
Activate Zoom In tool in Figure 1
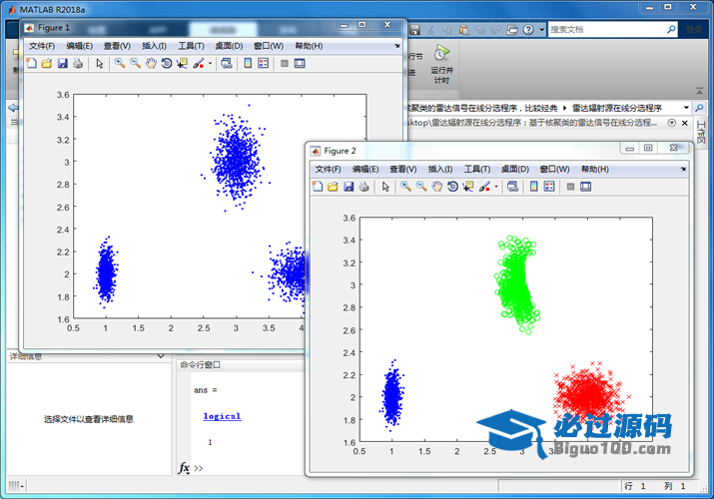tap(120, 64)
